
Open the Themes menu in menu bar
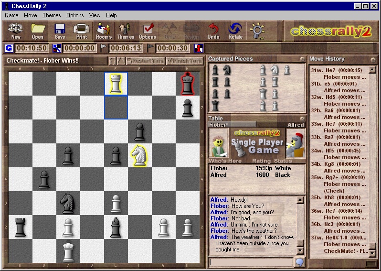click(x=52, y=15)
